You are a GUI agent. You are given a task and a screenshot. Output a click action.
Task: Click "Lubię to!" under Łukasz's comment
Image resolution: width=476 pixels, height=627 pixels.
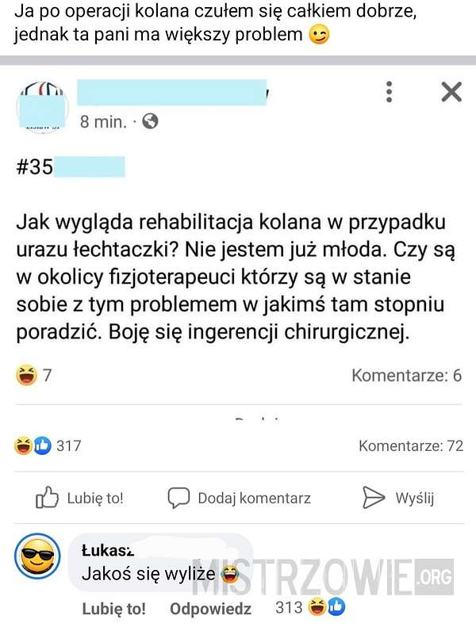click(x=113, y=609)
